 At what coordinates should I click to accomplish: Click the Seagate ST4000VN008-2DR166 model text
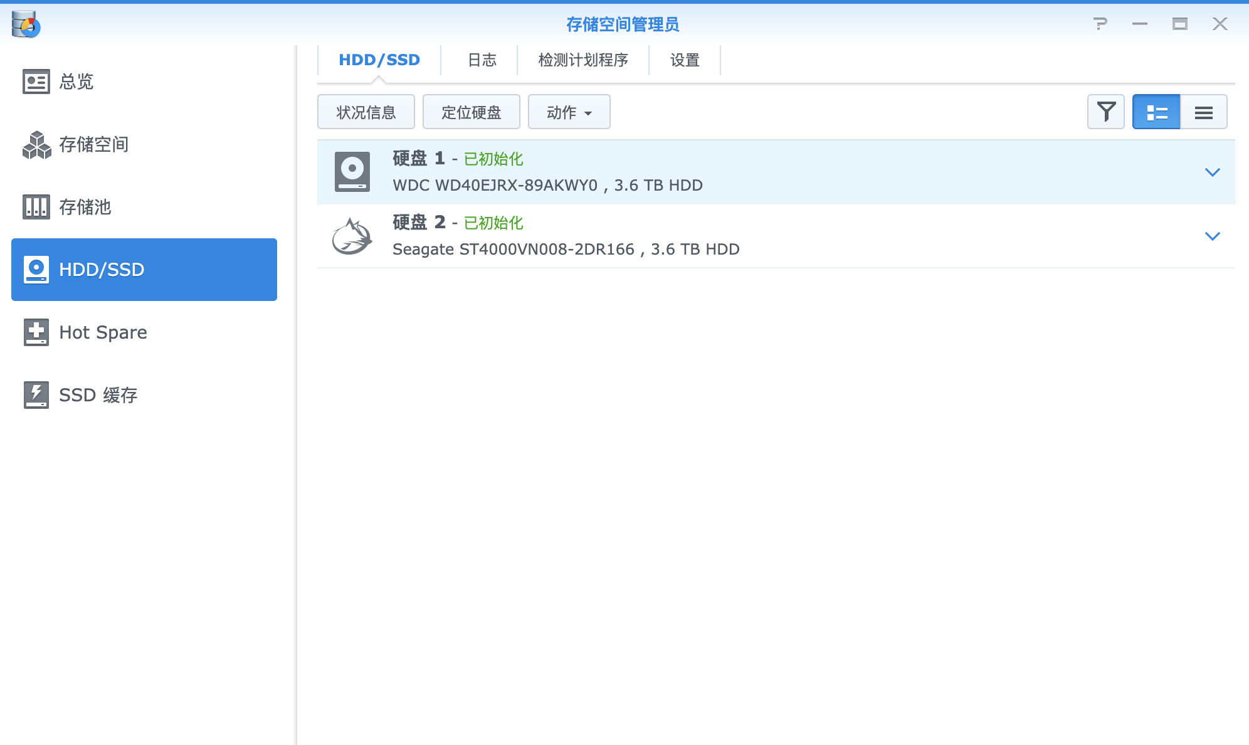(x=513, y=249)
